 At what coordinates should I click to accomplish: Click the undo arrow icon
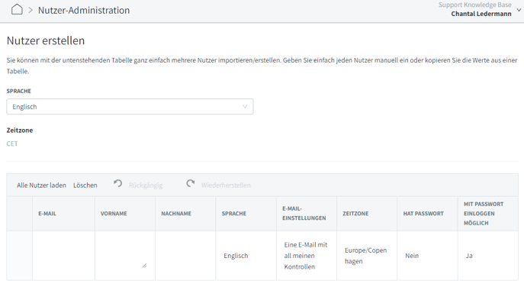[117, 183]
